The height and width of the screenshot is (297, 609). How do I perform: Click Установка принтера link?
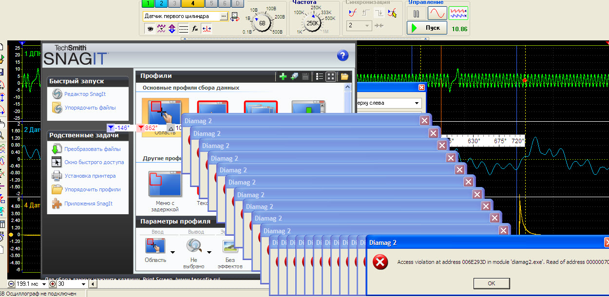pos(90,176)
